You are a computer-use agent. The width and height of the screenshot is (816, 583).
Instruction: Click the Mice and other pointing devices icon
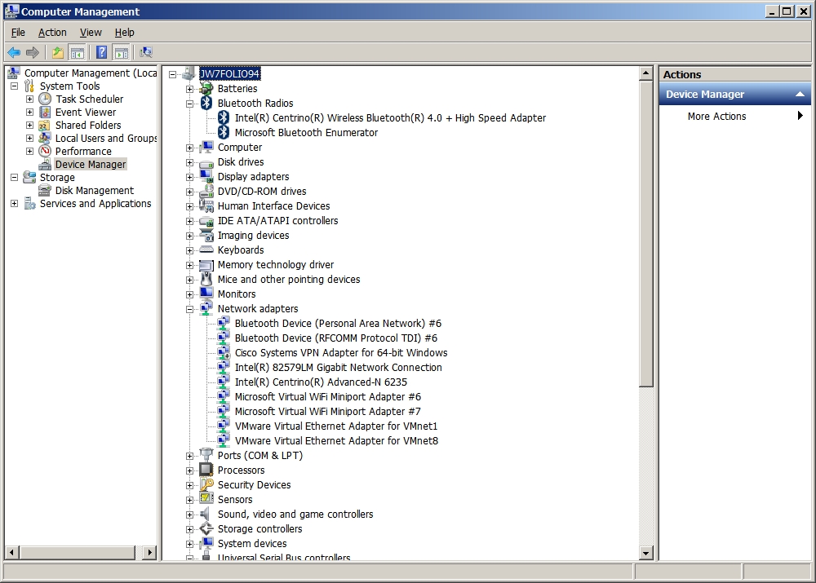pos(206,280)
